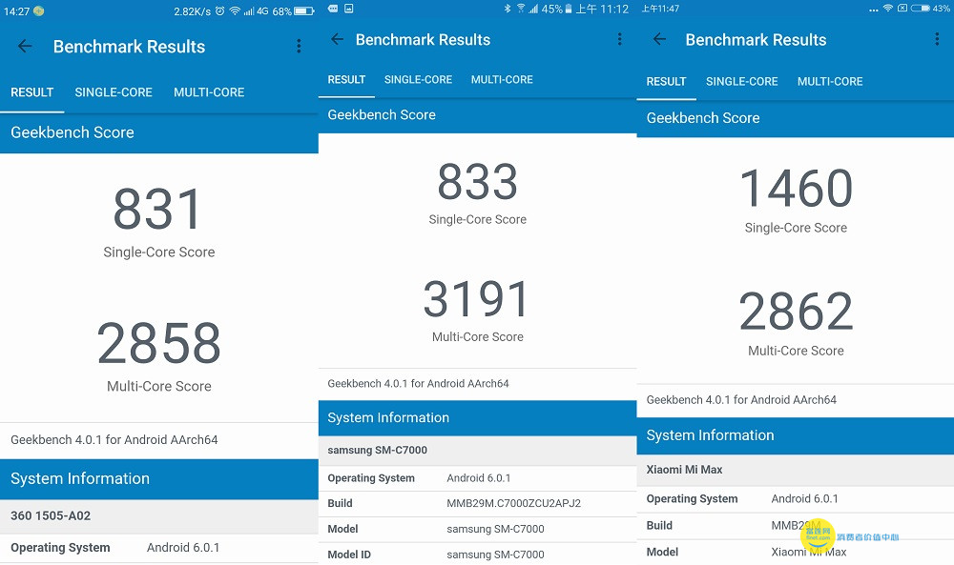Go back on 360 1505-A02 screen

pos(25,46)
